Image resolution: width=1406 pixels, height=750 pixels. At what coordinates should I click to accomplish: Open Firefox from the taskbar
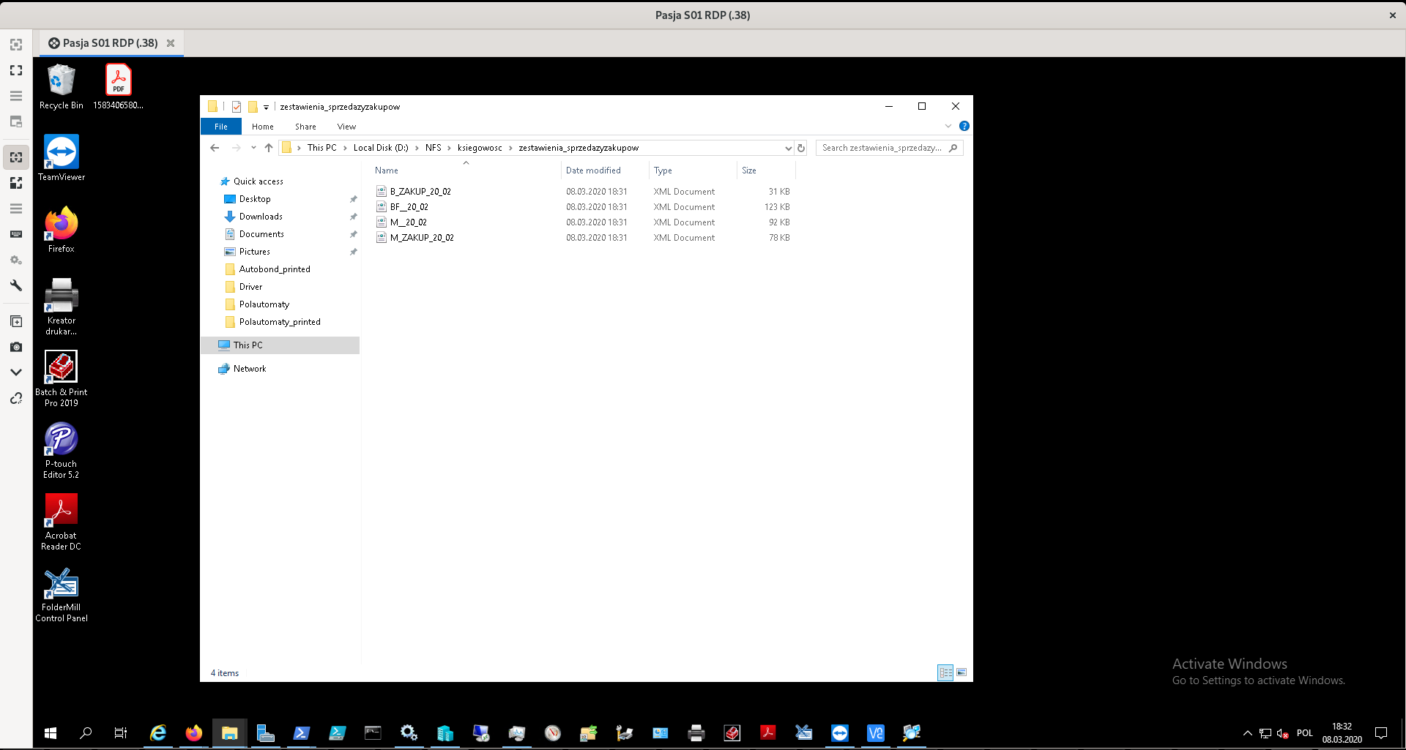193,732
